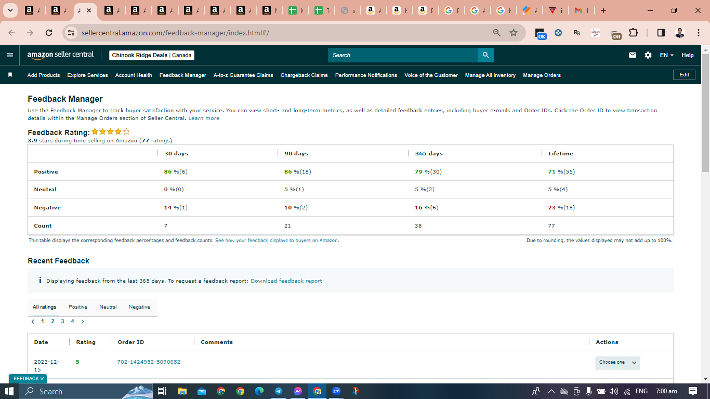Bookmark this page with the star icon

pyautogui.click(x=514, y=33)
